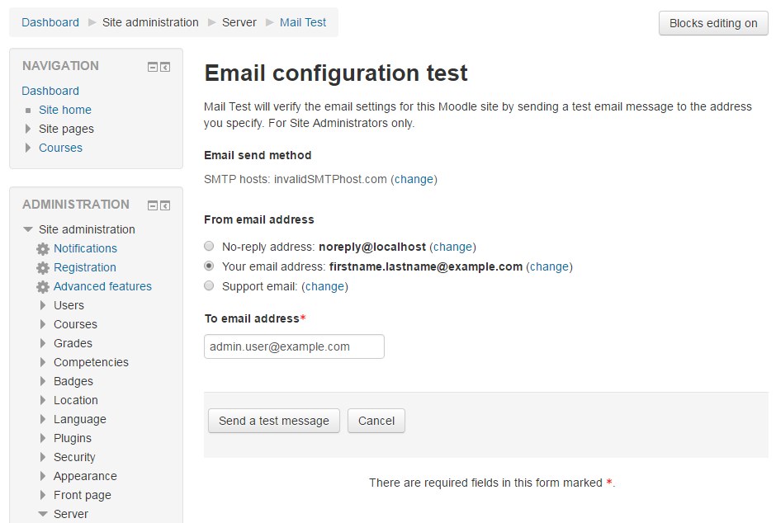Click Server in the breadcrumb

pos(239,23)
